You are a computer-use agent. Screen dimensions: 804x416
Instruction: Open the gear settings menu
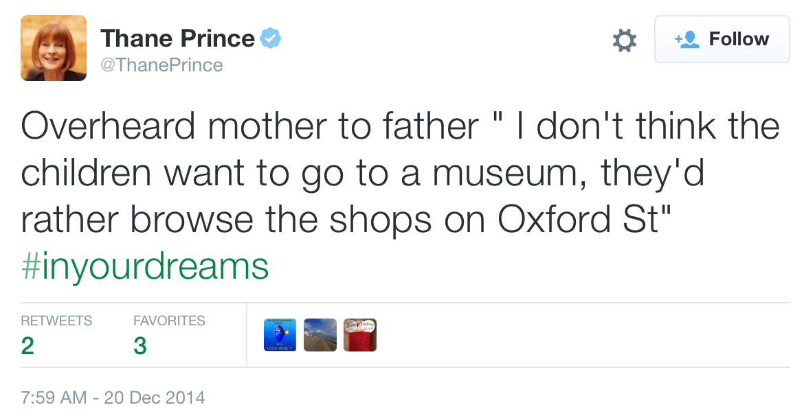tap(624, 41)
